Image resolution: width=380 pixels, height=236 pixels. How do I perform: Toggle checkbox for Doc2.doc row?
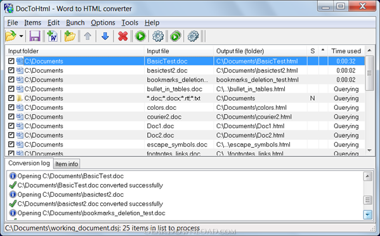point(11,135)
